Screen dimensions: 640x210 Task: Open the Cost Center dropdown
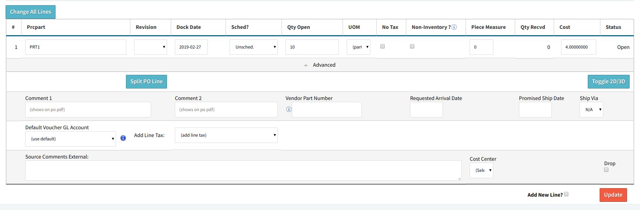click(481, 170)
